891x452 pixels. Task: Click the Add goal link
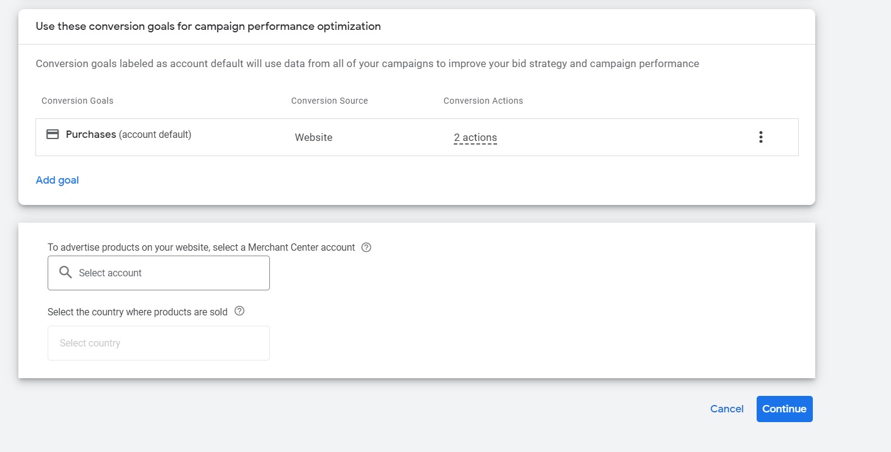(57, 180)
